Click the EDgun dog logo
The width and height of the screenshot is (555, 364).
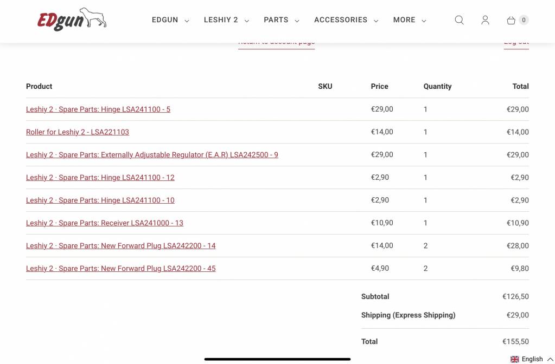point(72,19)
